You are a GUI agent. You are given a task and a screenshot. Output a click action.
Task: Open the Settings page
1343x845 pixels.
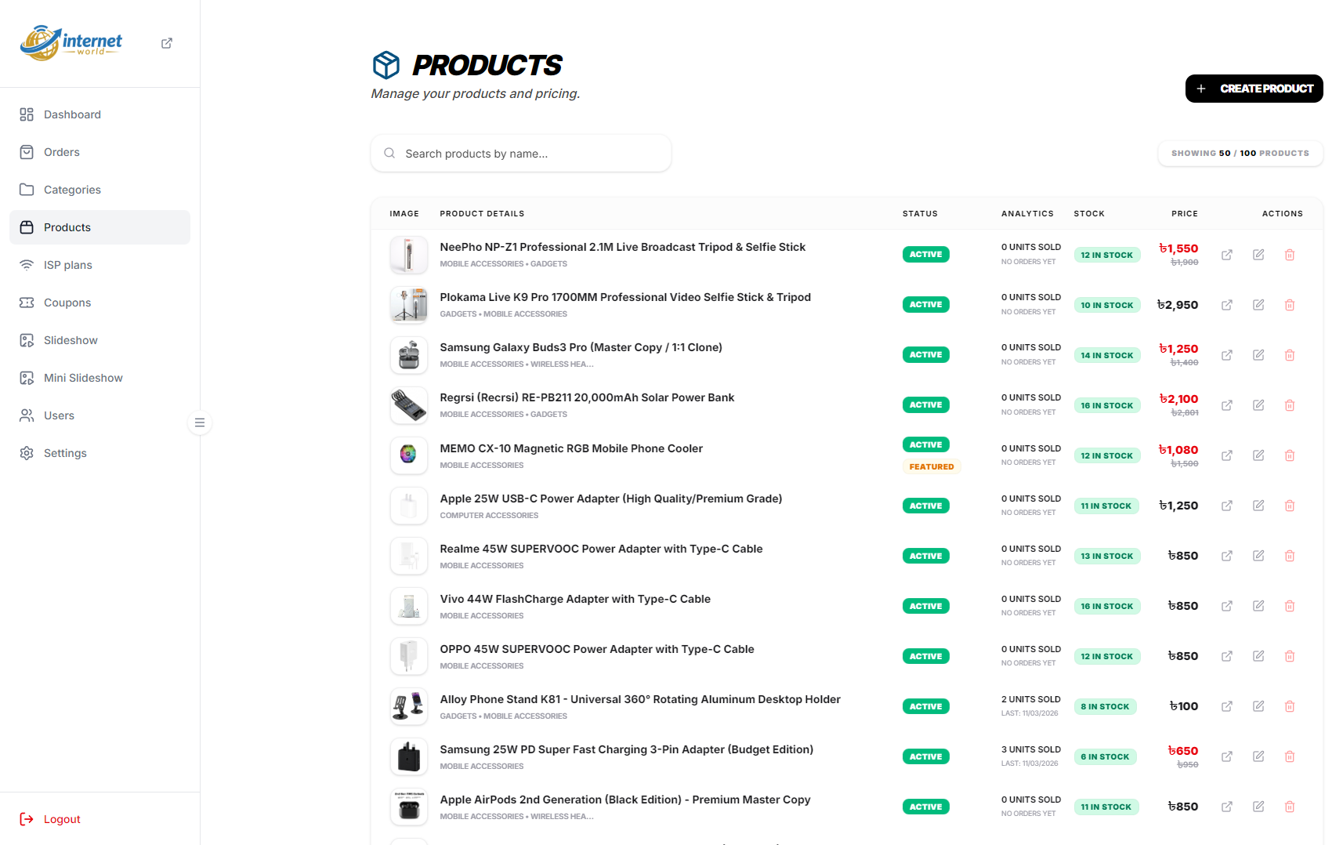65,453
